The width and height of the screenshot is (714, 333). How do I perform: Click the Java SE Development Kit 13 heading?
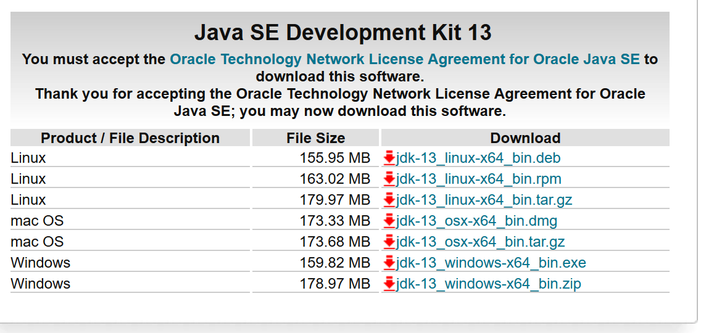[x=342, y=32]
